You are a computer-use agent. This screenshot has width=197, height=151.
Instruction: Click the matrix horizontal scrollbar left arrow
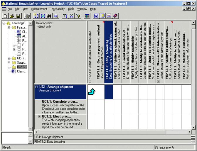click(36, 132)
